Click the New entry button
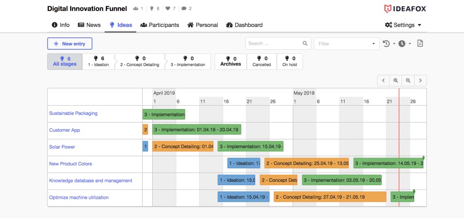 pyautogui.click(x=70, y=43)
